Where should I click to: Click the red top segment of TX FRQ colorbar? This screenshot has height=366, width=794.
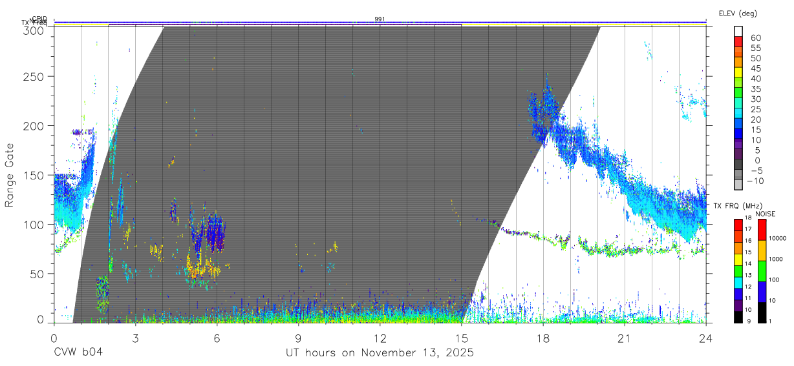coord(738,225)
